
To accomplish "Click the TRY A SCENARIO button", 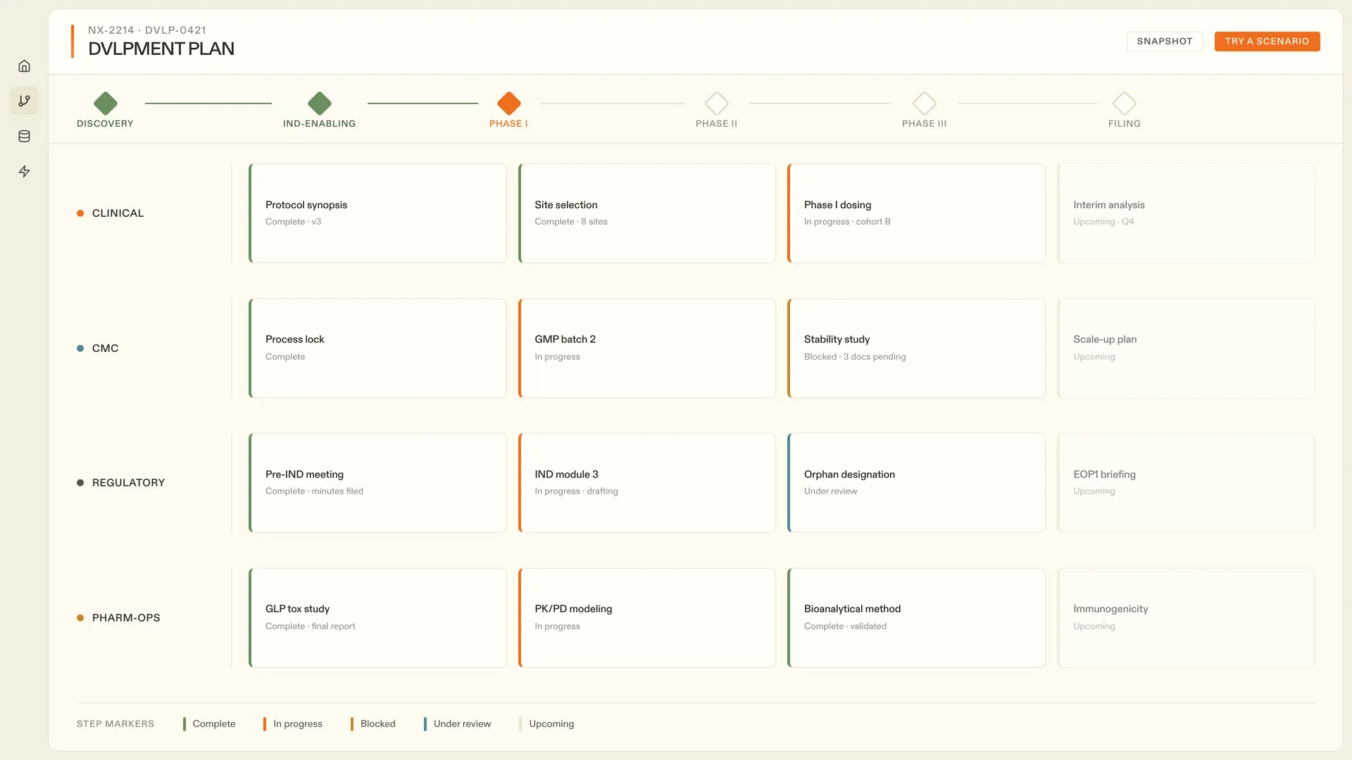I will (1267, 42).
